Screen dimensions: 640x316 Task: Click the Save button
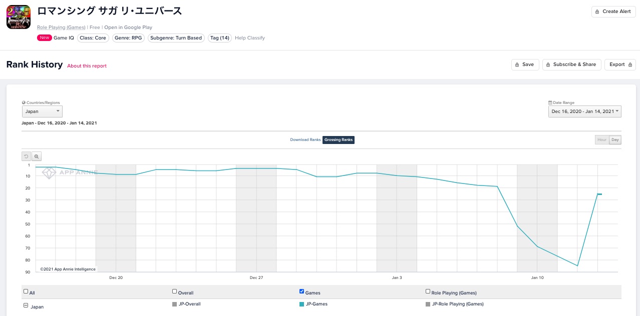click(525, 64)
